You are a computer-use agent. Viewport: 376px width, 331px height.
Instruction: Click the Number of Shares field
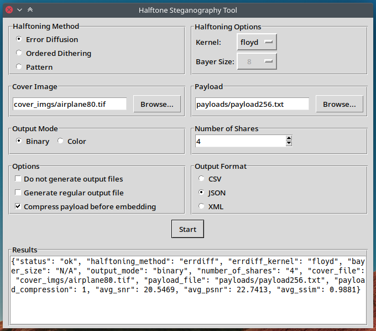coord(241,141)
